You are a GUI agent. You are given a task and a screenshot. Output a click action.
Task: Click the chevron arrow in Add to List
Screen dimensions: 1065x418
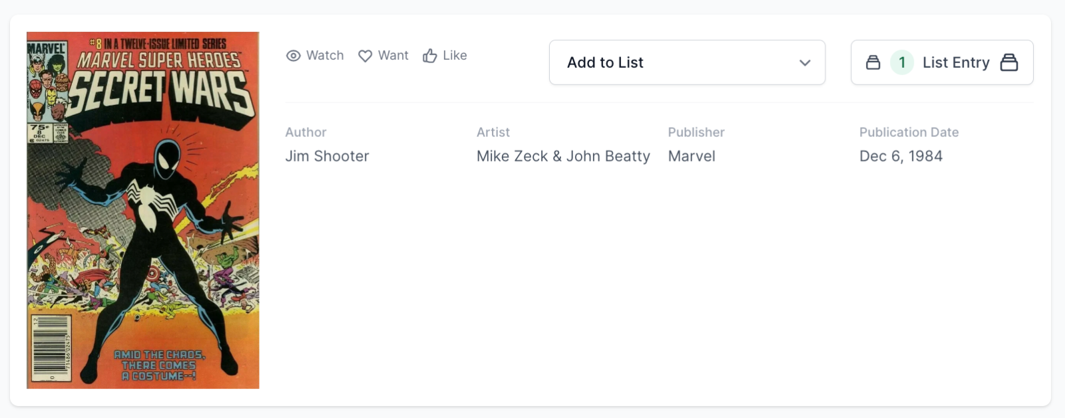coord(805,62)
